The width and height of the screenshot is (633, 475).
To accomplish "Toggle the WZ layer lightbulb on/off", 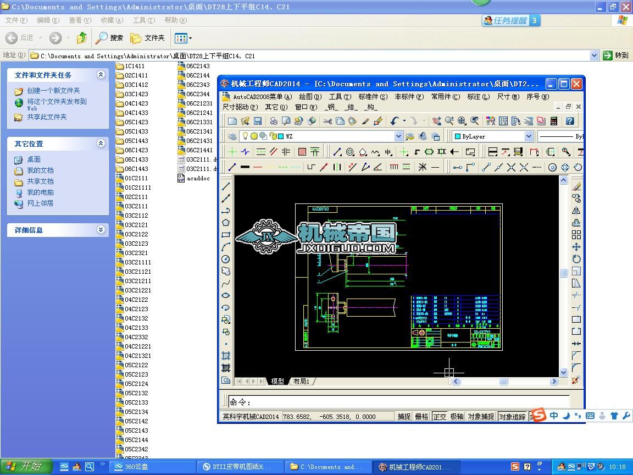I will pos(245,136).
